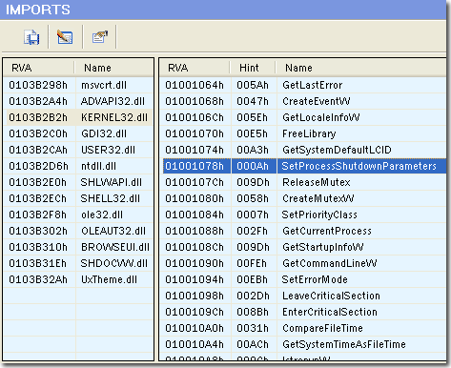Viewport: 451px width, 368px height.
Task: Select USER32.dll in the DLL list
Action: pos(78,150)
